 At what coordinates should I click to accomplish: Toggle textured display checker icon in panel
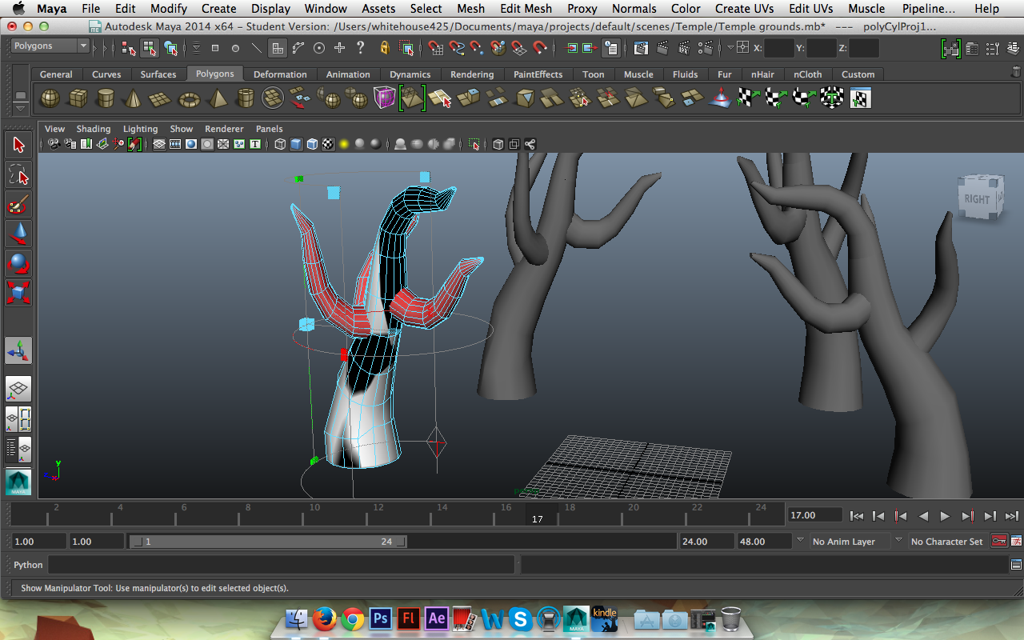[327, 145]
